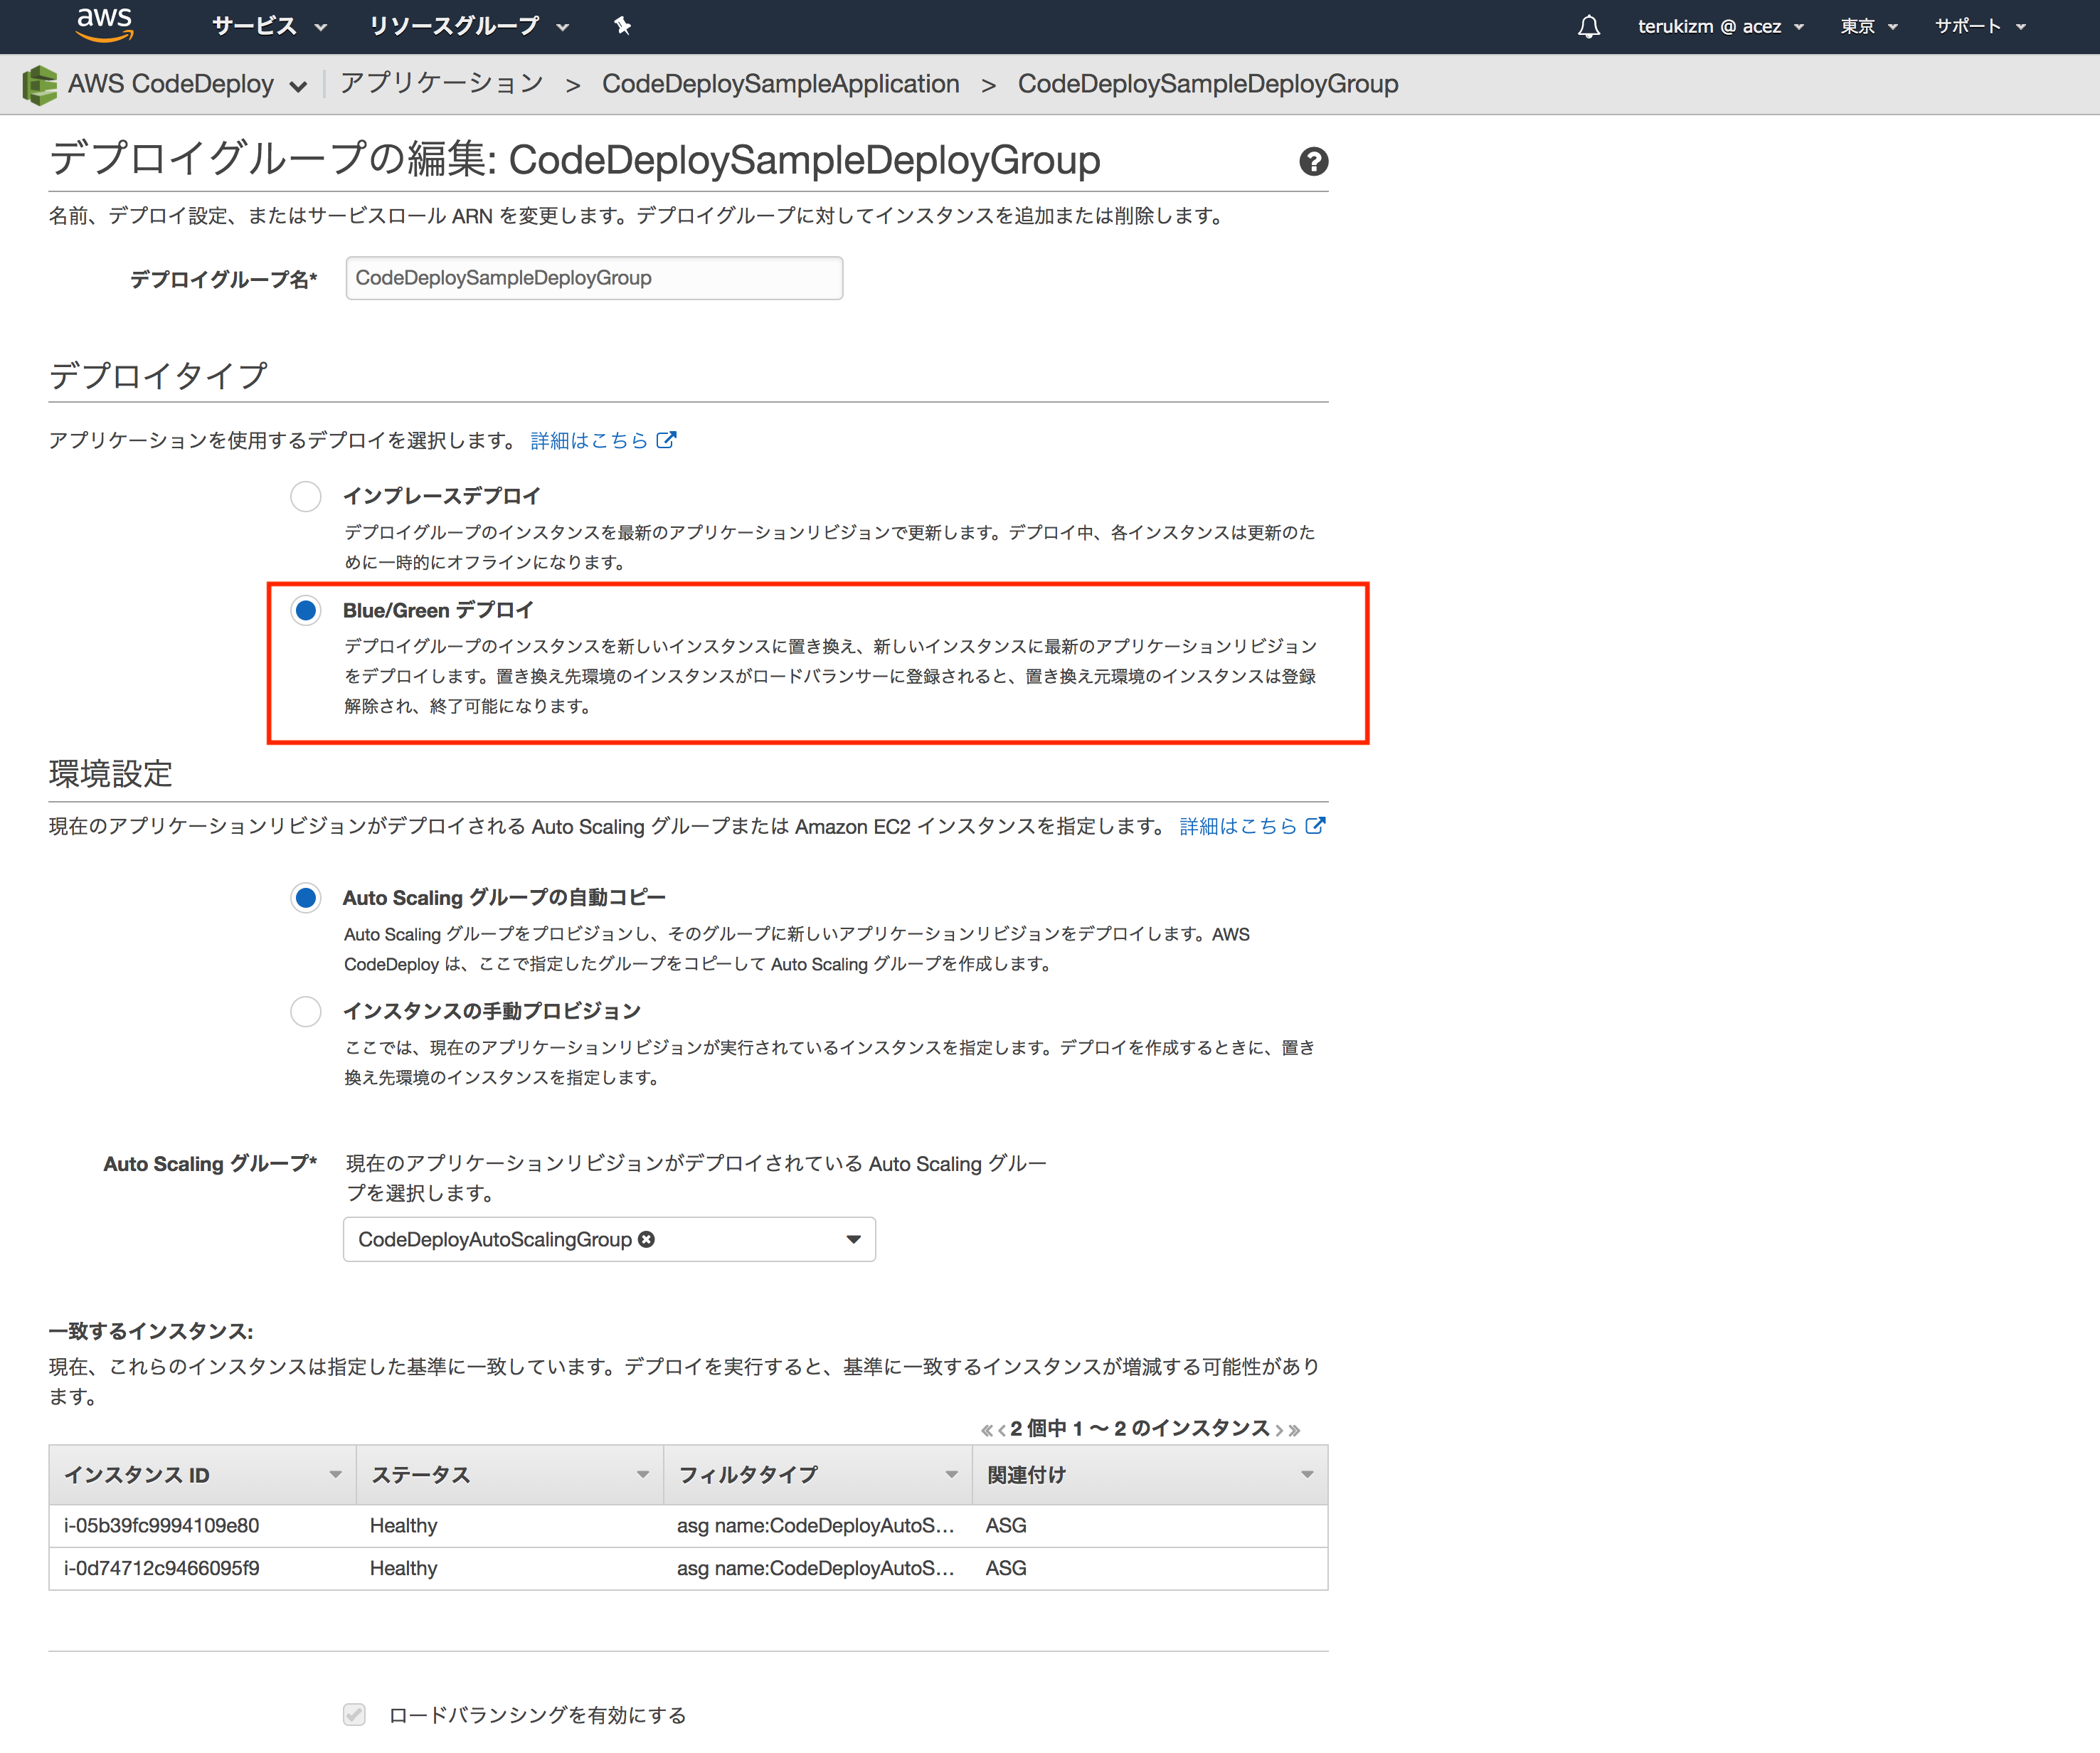Select Blue/Green デプロイ radio button

306,610
